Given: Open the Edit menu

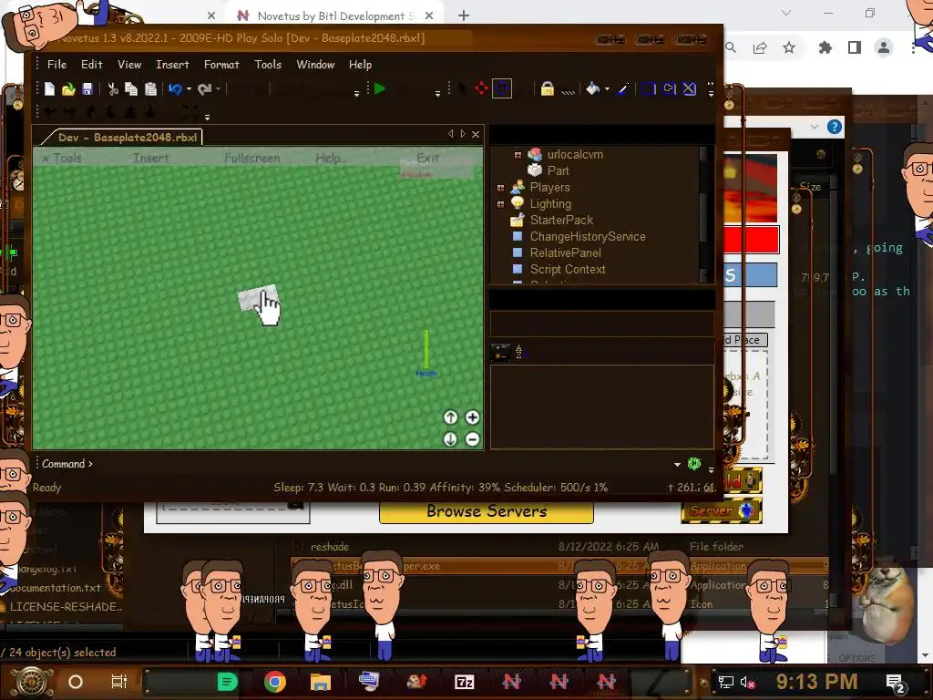Looking at the screenshot, I should 92,65.
